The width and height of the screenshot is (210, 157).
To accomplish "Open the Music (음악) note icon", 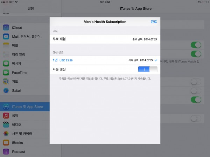I will [x=6, y=115].
